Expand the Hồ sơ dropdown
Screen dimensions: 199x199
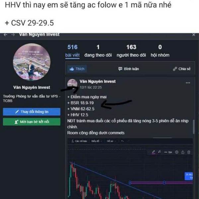coord(111,141)
